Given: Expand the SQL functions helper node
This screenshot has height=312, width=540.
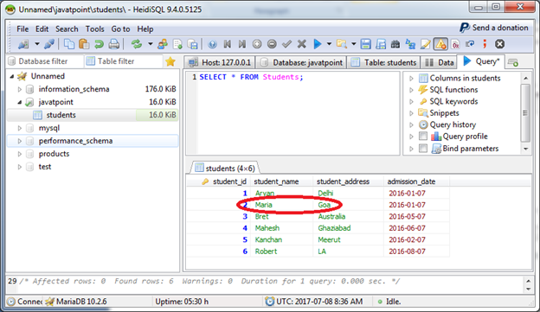Looking at the screenshot, I should [x=411, y=90].
